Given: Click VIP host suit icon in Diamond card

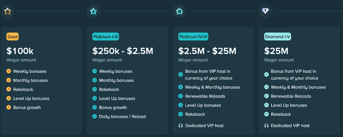Looking at the screenshot, I should click(x=266, y=126).
